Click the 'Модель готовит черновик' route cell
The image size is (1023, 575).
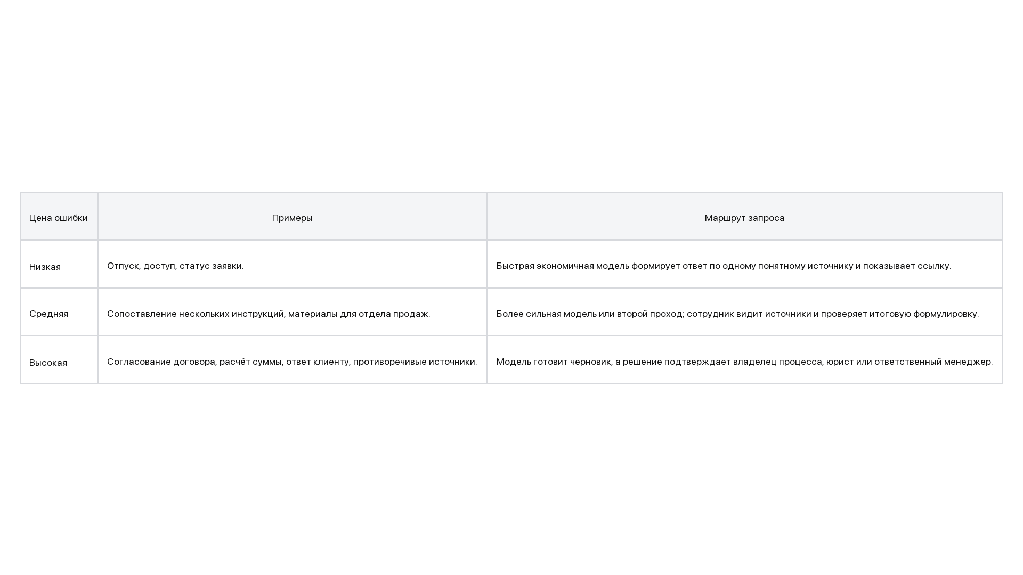[745, 360]
